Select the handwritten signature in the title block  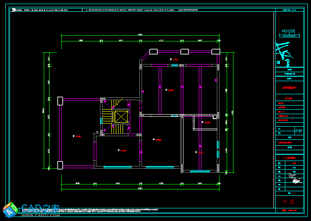[x=296, y=181]
